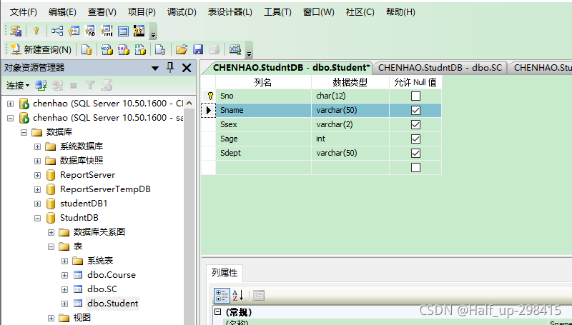The width and height of the screenshot is (572, 325).
Task: Switch column properties to Categorized view
Action: pyautogui.click(x=222, y=296)
